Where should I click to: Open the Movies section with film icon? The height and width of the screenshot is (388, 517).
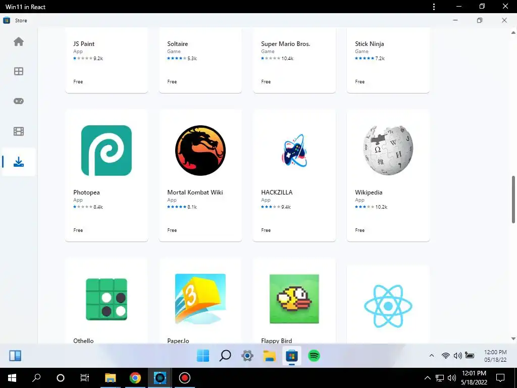pyautogui.click(x=19, y=131)
